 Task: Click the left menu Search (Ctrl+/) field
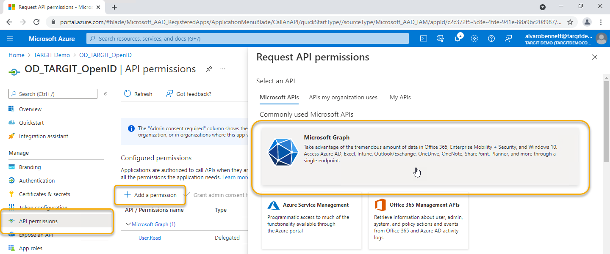[x=53, y=94]
